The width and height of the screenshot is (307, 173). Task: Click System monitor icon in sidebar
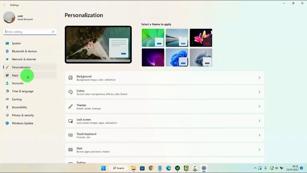tap(7, 43)
